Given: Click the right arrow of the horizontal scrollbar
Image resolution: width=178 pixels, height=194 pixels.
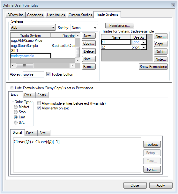Looking at the screenshot, I should click(x=72, y=66).
